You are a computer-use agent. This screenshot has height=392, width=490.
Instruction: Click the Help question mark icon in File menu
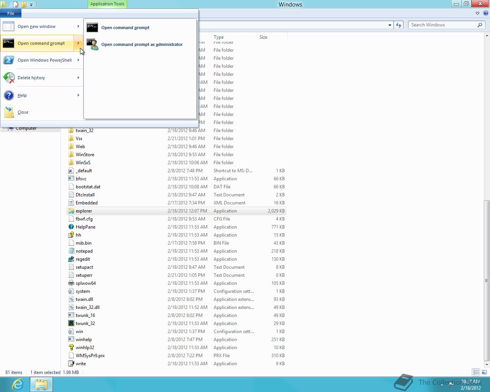tap(8, 95)
